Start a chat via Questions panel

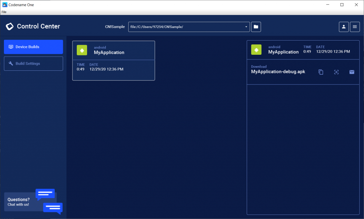coord(18,202)
